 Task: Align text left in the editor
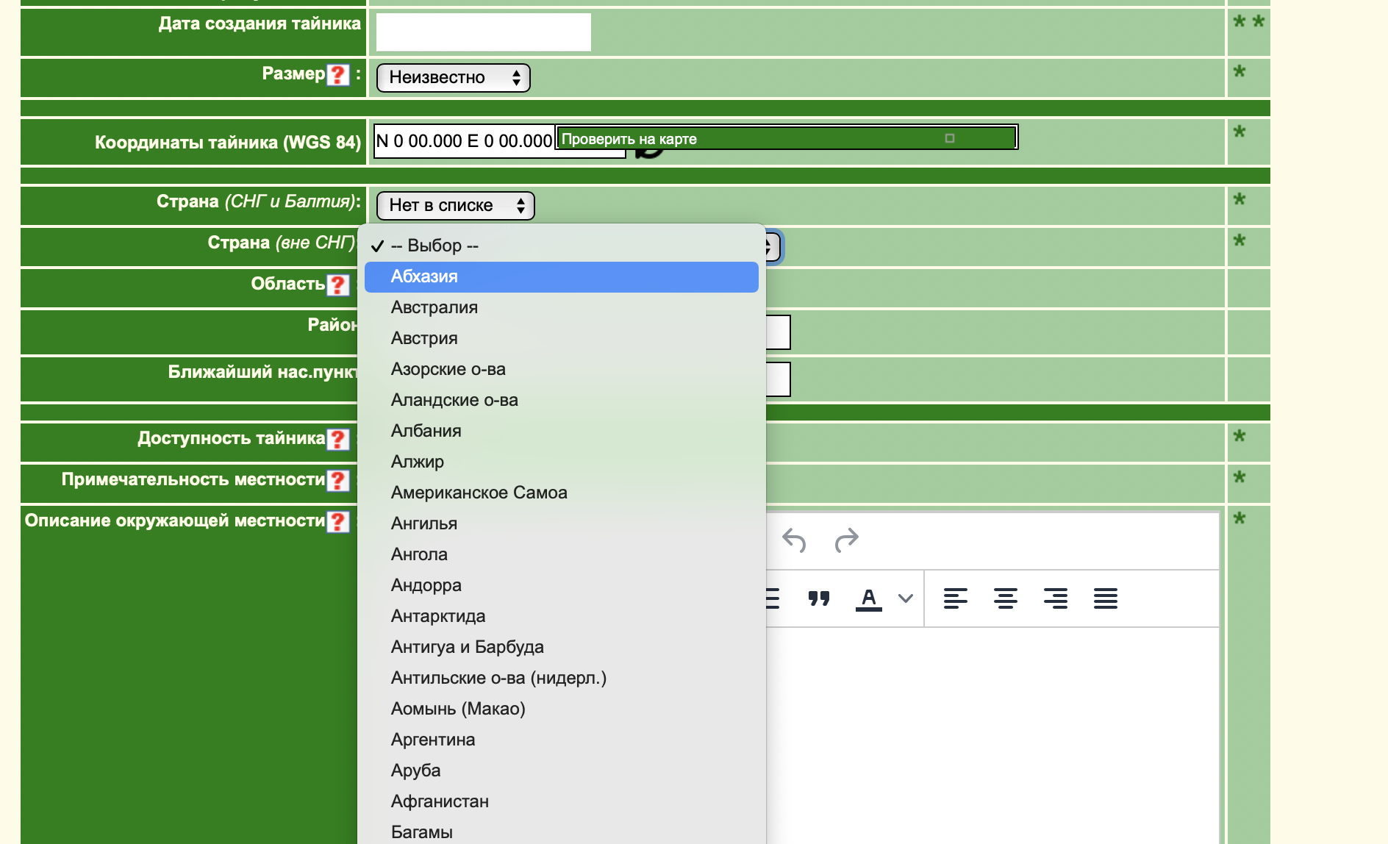(955, 598)
